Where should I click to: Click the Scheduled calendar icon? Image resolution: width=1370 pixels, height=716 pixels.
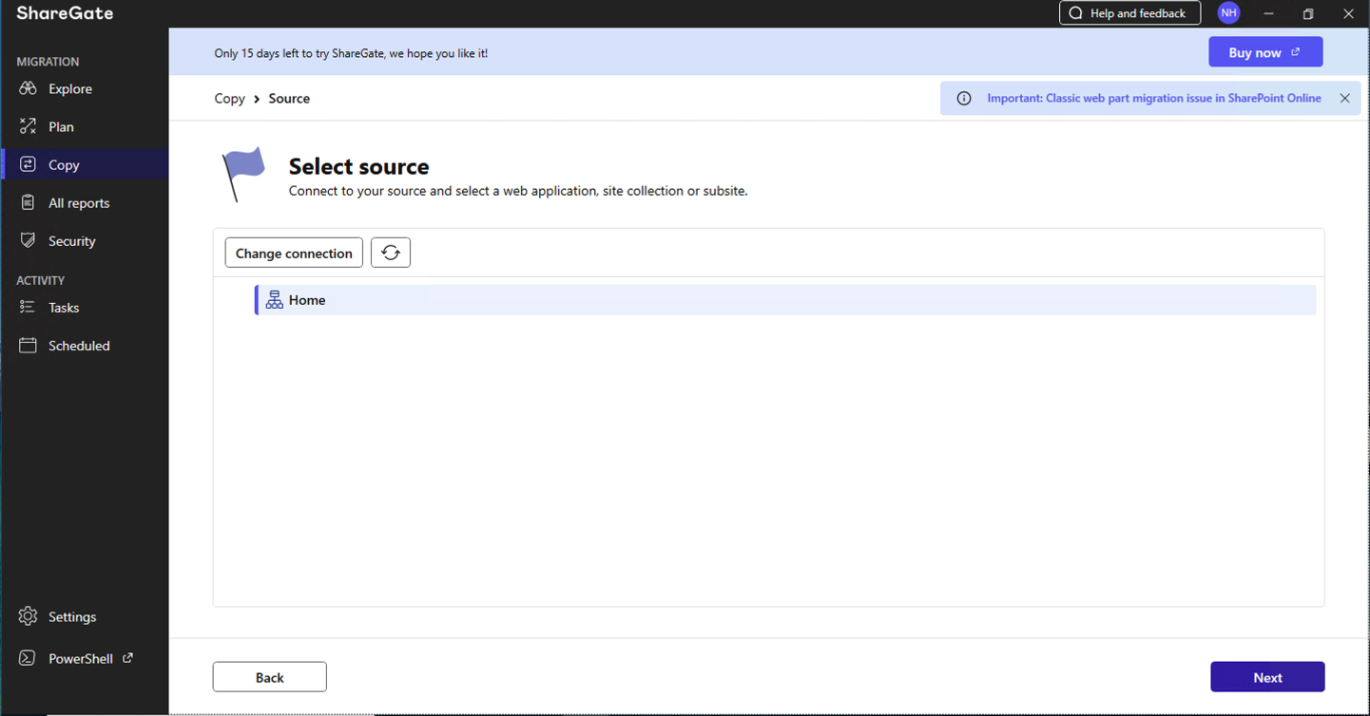(x=29, y=345)
